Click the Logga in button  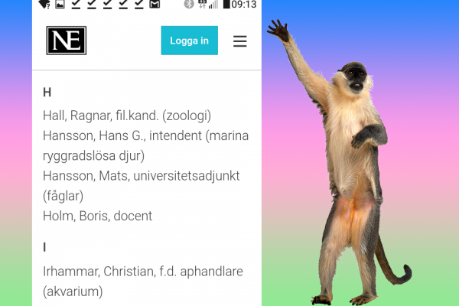click(x=190, y=41)
